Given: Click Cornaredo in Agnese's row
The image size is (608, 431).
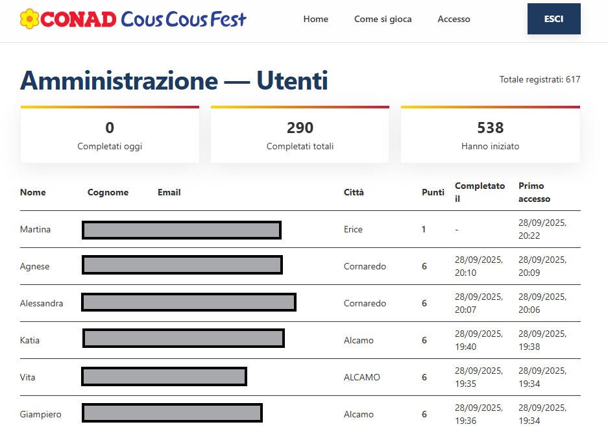Looking at the screenshot, I should coord(365,267).
